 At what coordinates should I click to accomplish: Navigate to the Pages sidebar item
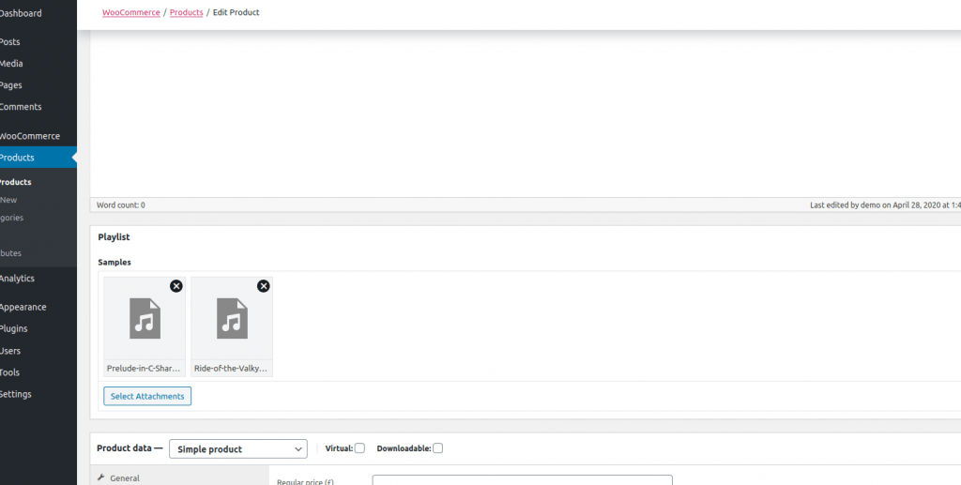[x=11, y=85]
